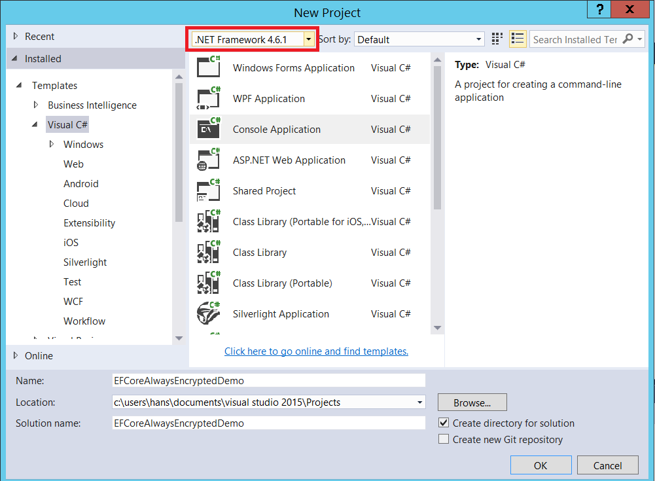
Task: Uncheck Create directory for solution
Action: [444, 423]
